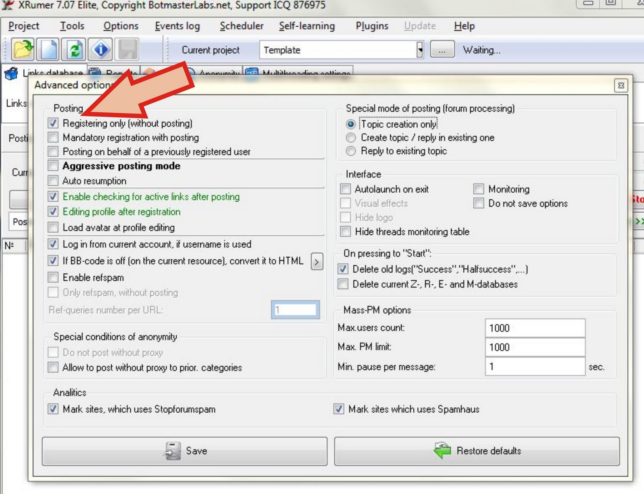This screenshot has height=494, width=644.
Task: Check Hide threads monitoring table
Action: click(345, 231)
